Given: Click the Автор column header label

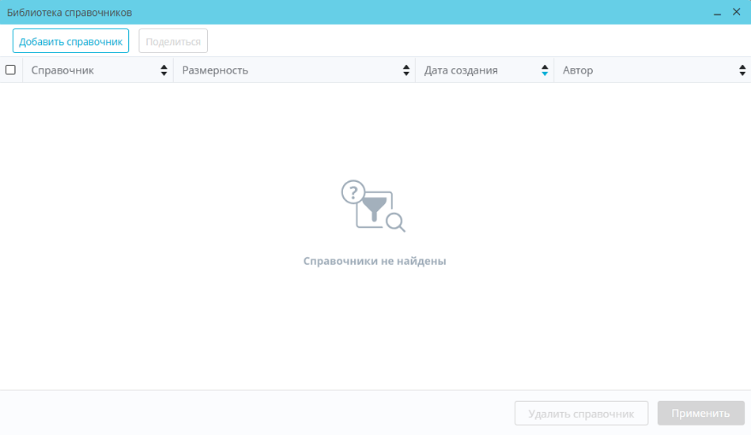Looking at the screenshot, I should [x=578, y=70].
